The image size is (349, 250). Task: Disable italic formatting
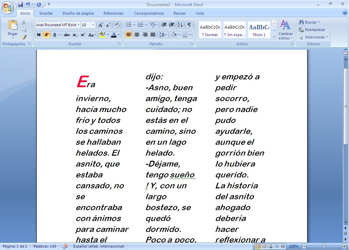[x=46, y=34]
